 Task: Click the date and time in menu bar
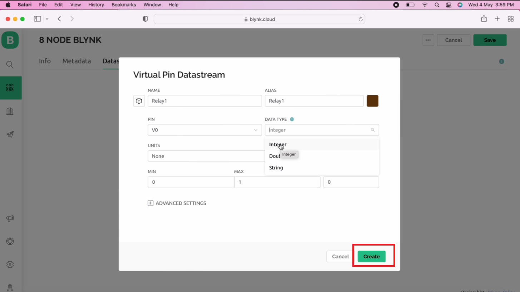tap(491, 5)
